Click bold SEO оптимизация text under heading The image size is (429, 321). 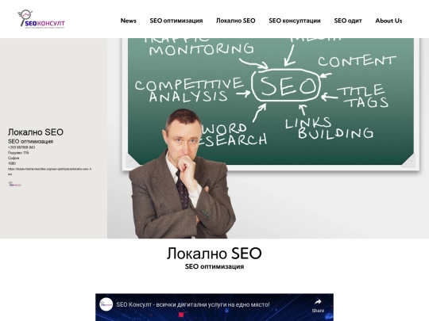[x=214, y=266]
